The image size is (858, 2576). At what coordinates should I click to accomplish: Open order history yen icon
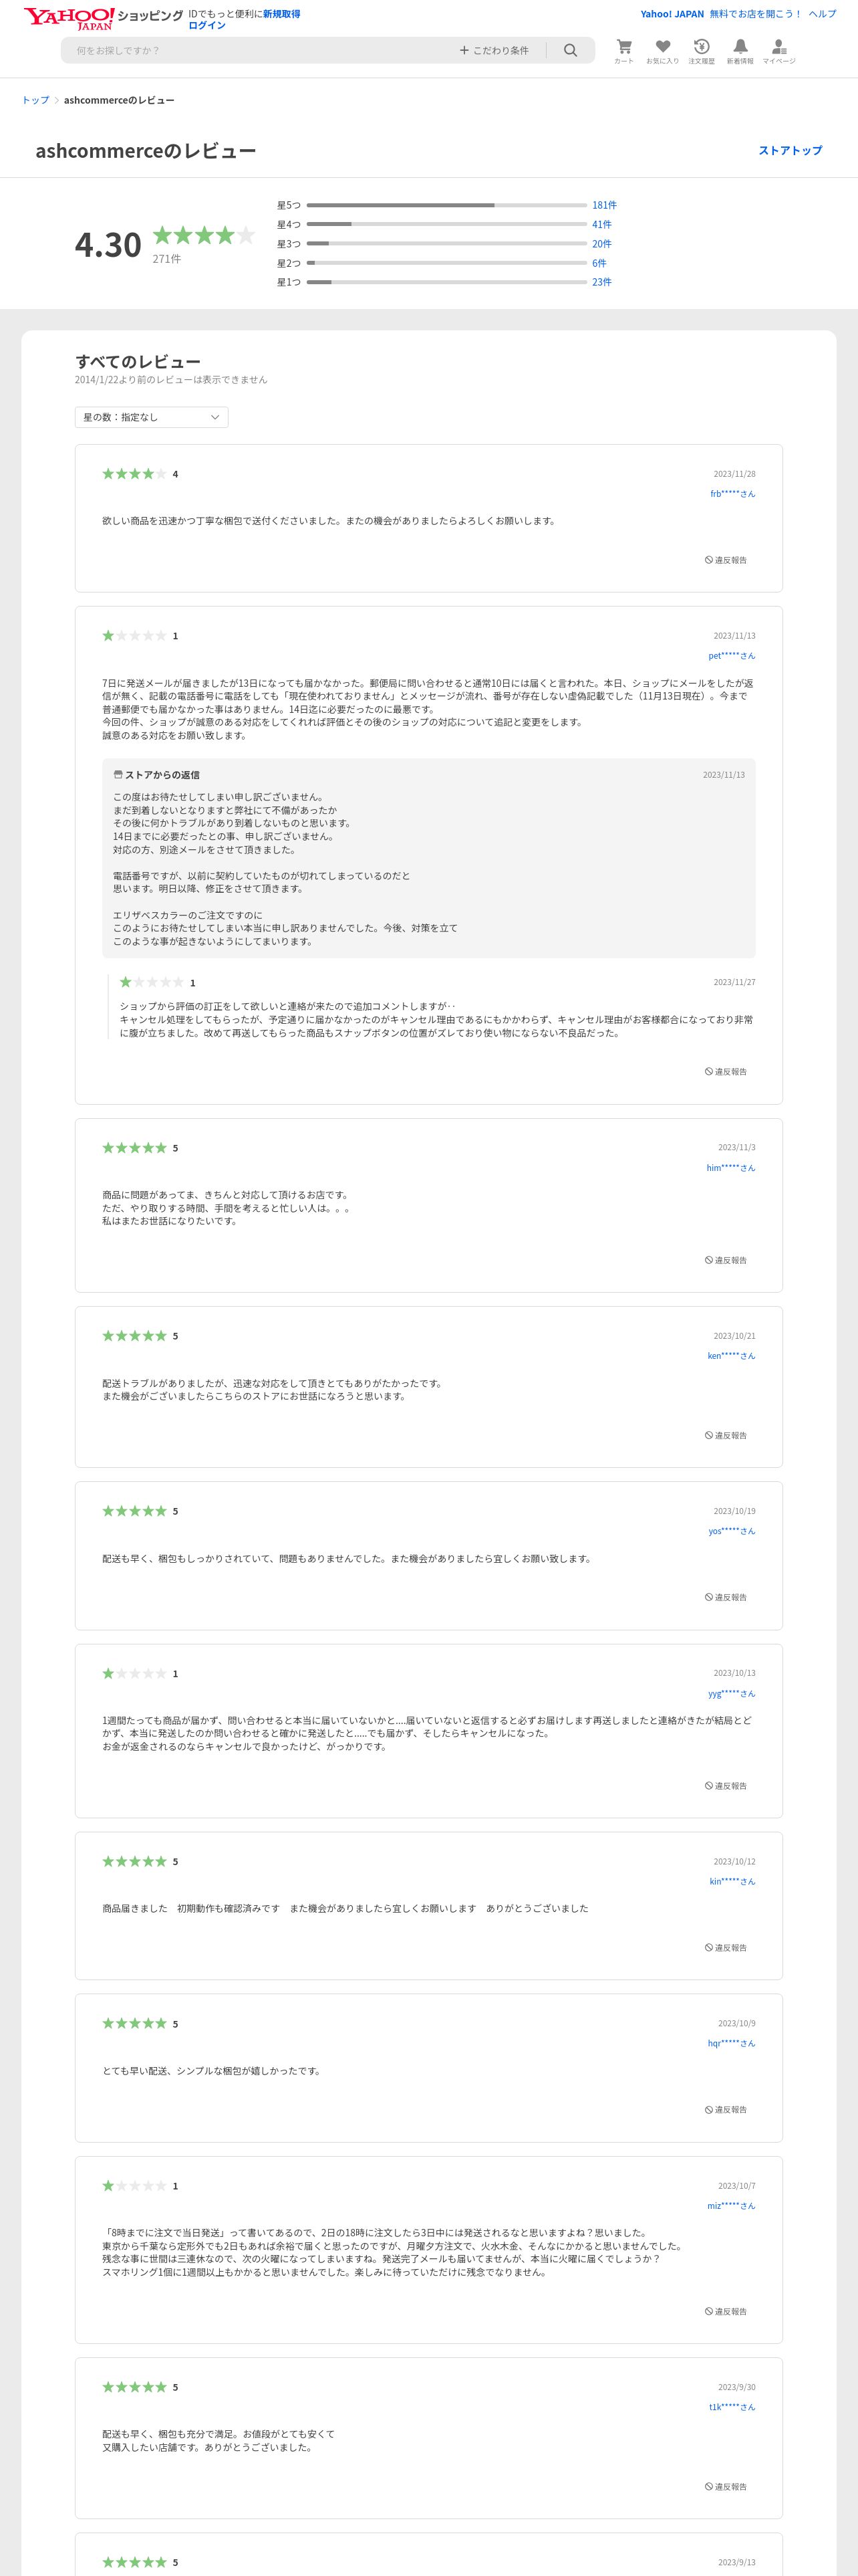coord(701,51)
